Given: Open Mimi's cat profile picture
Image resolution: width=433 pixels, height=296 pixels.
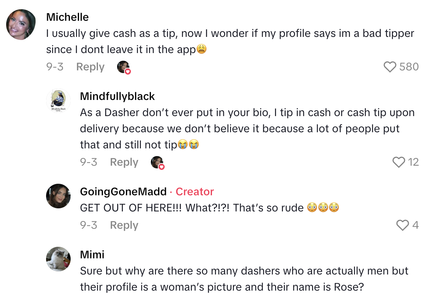Looking at the screenshot, I should tap(58, 259).
